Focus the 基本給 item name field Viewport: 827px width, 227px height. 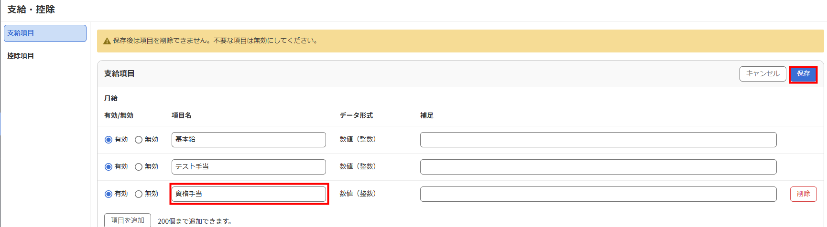point(249,140)
